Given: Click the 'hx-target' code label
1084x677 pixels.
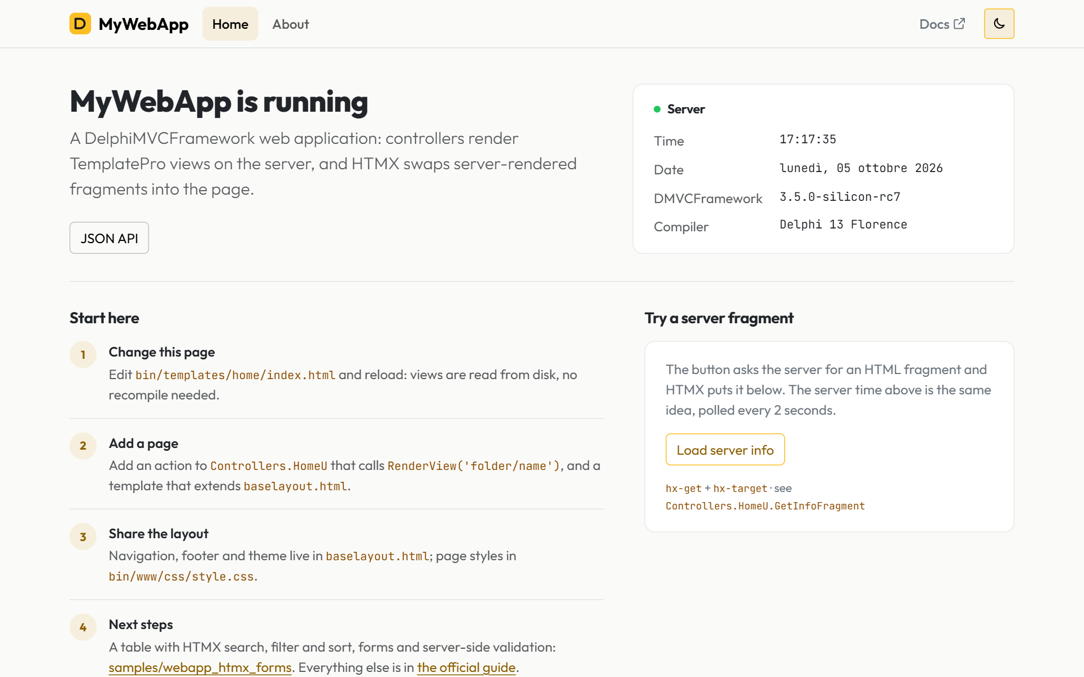Looking at the screenshot, I should [x=740, y=489].
